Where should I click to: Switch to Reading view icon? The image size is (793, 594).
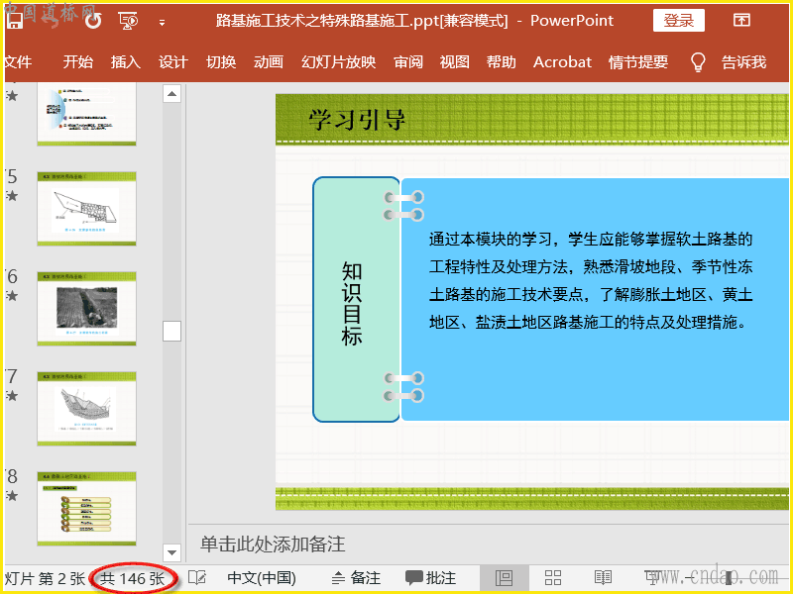(603, 578)
